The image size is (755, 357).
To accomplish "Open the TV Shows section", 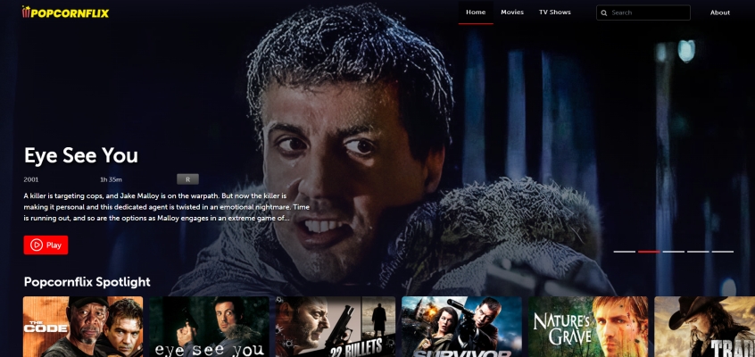I will pyautogui.click(x=555, y=12).
